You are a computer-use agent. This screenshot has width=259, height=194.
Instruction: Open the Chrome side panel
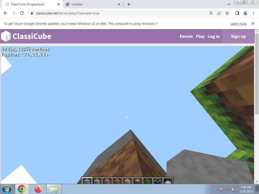coord(237,13)
